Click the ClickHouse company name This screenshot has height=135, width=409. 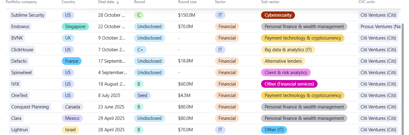(22, 49)
